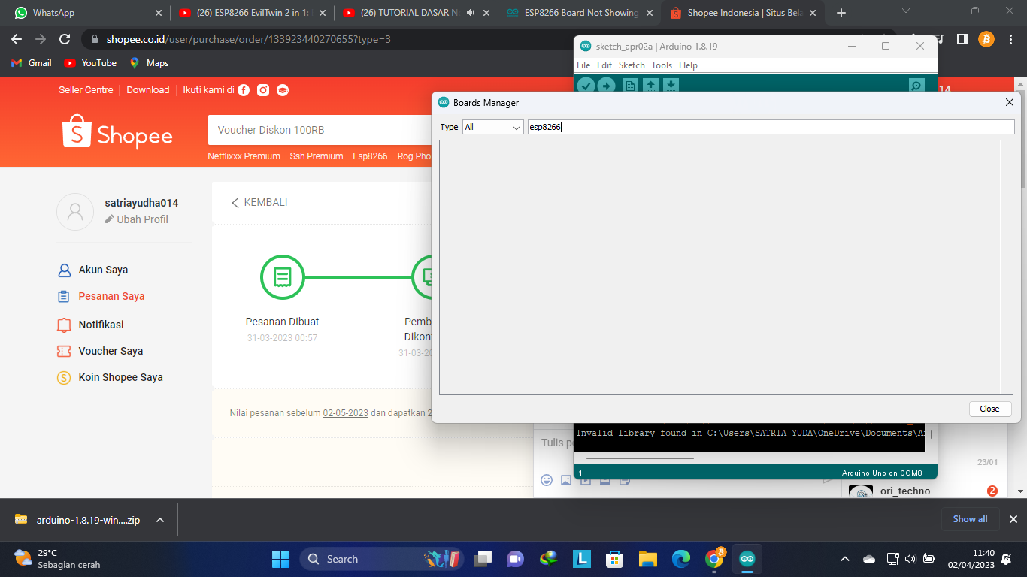Switch to ESP8266 Board Not Showing tab
Image resolution: width=1027 pixels, height=577 pixels.
click(x=579, y=13)
